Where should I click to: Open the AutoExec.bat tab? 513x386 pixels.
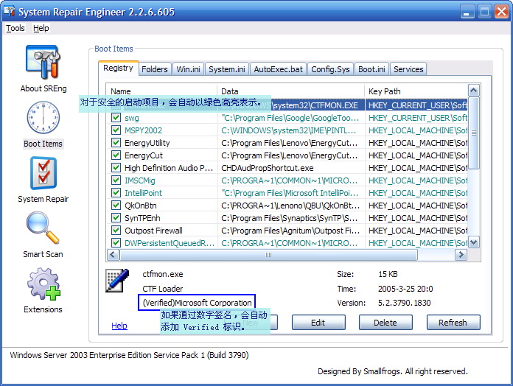click(278, 69)
